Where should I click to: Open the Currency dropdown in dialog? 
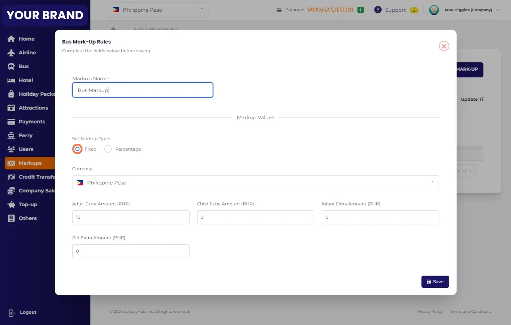[255, 183]
